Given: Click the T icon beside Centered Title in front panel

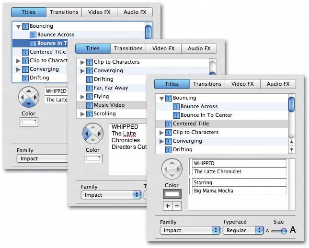Looking at the screenshot, I should coord(169,124).
